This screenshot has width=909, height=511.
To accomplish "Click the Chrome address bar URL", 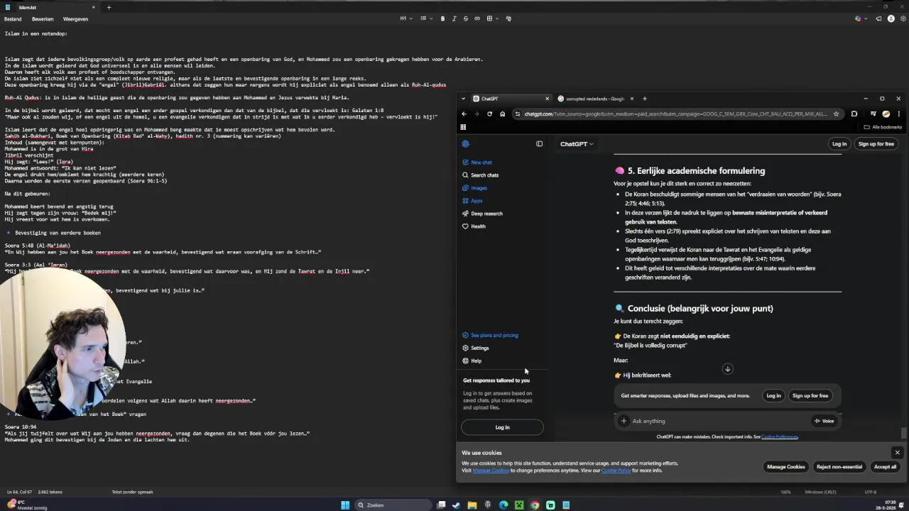I will (x=675, y=114).
